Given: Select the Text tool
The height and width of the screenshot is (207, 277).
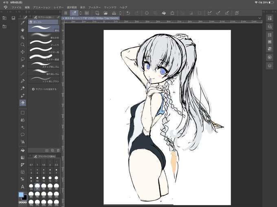Looking at the screenshot, I should (23, 187).
